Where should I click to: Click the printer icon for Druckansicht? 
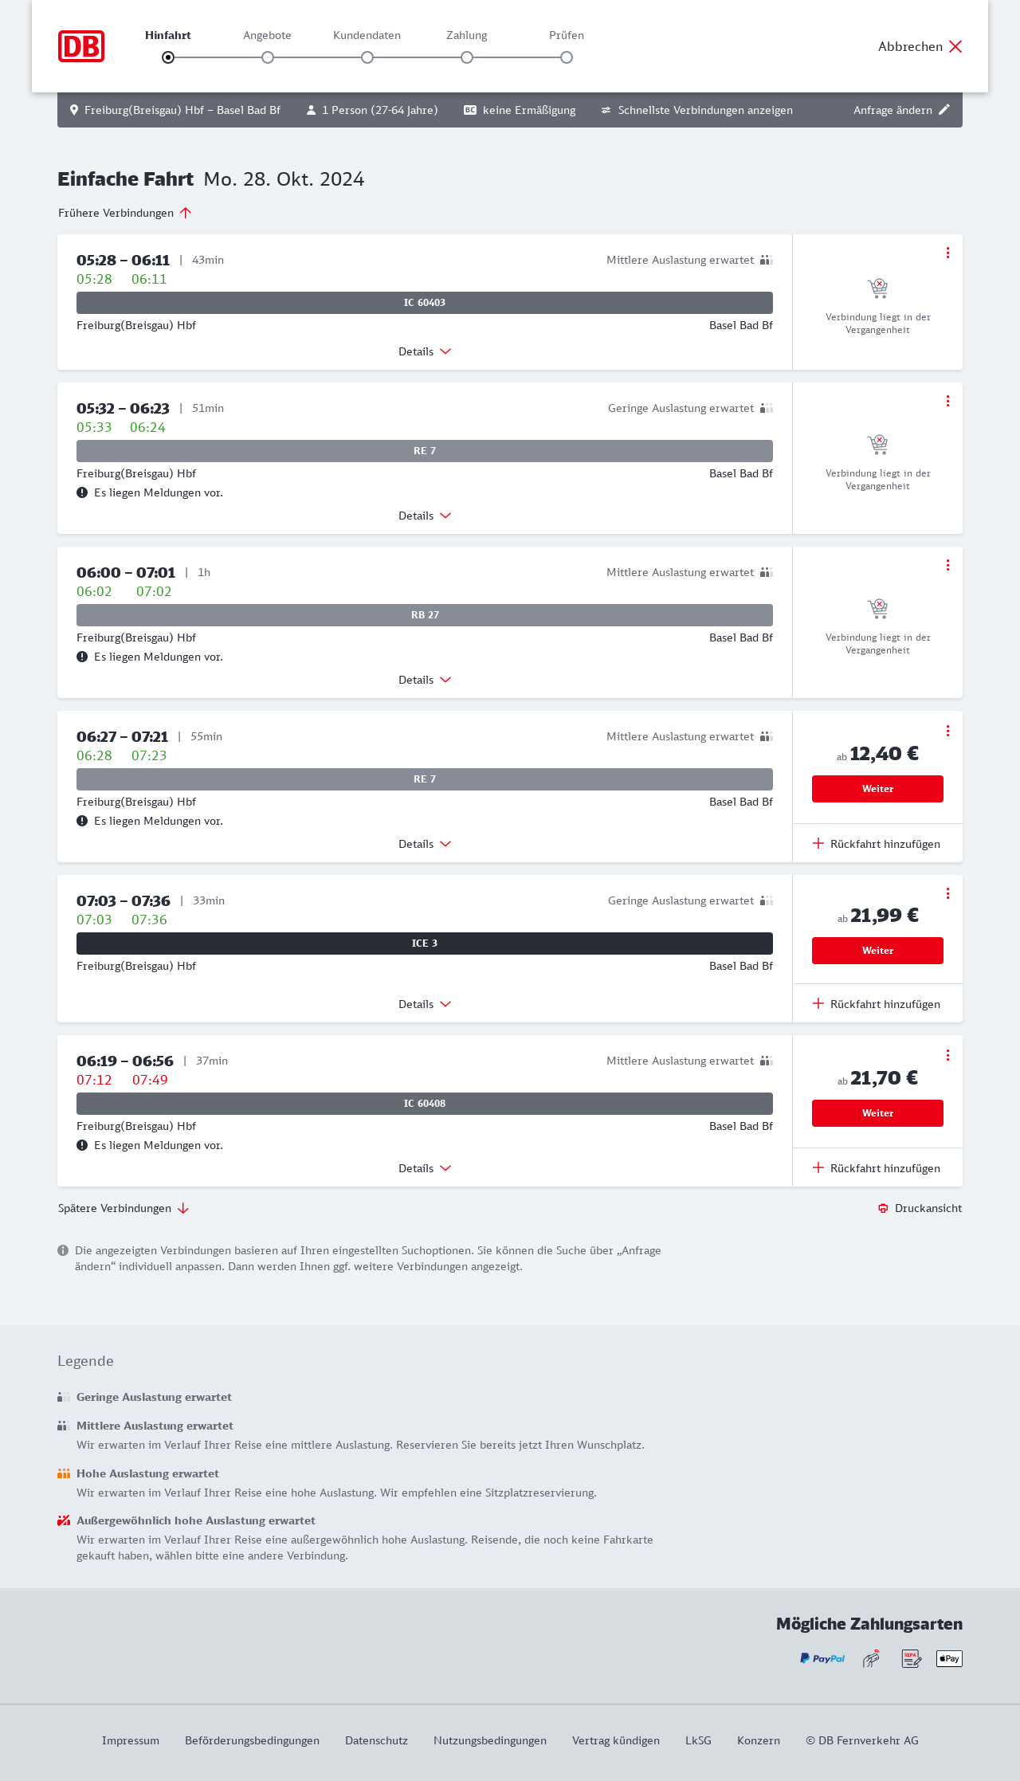pyautogui.click(x=883, y=1208)
